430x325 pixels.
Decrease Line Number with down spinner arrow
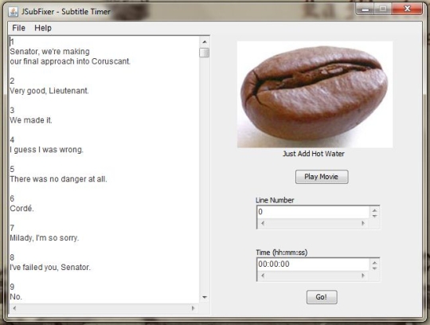tap(374, 216)
